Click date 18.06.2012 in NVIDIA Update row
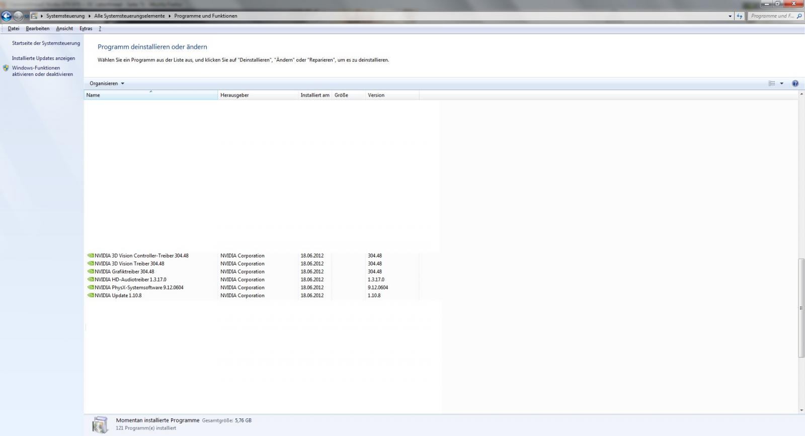This screenshot has width=805, height=436. (x=312, y=296)
